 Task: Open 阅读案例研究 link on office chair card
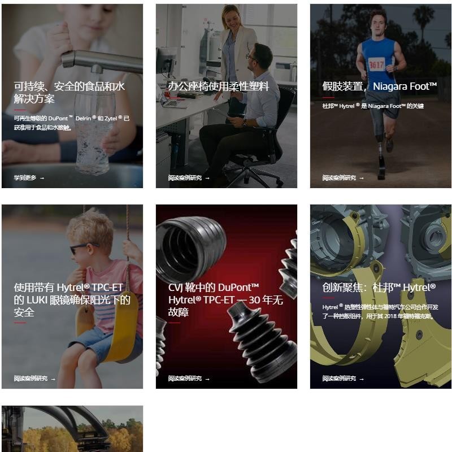click(x=185, y=177)
